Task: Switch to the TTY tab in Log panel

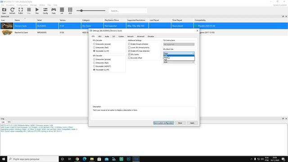Action: [x=9, y=122]
